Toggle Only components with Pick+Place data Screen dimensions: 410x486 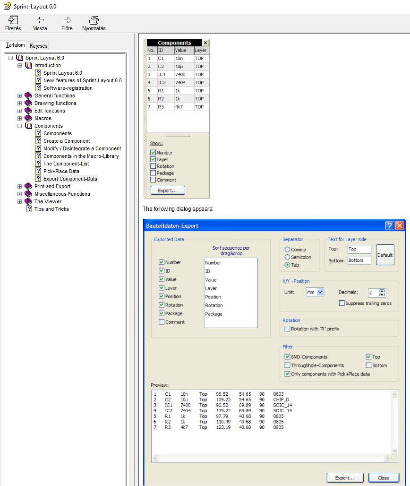pyautogui.click(x=287, y=374)
